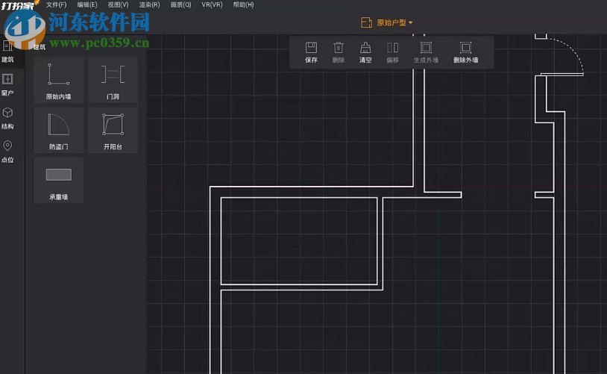The image size is (607, 374).
Task: Open the 编辑(E) menu
Action: (x=87, y=4)
